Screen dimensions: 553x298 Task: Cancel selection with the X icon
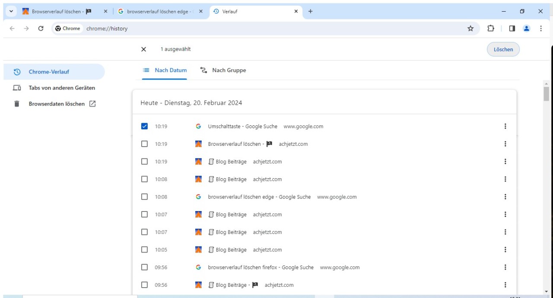(144, 49)
